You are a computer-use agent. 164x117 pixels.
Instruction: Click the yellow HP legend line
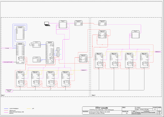tap(29, 108)
